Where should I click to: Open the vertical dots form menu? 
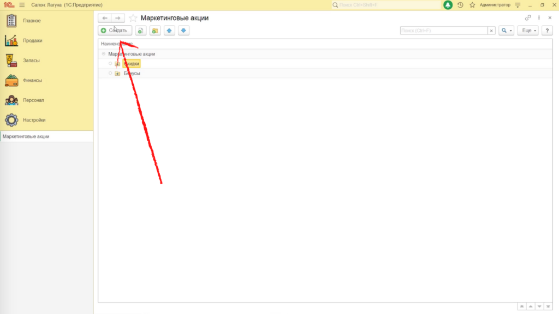click(x=539, y=18)
